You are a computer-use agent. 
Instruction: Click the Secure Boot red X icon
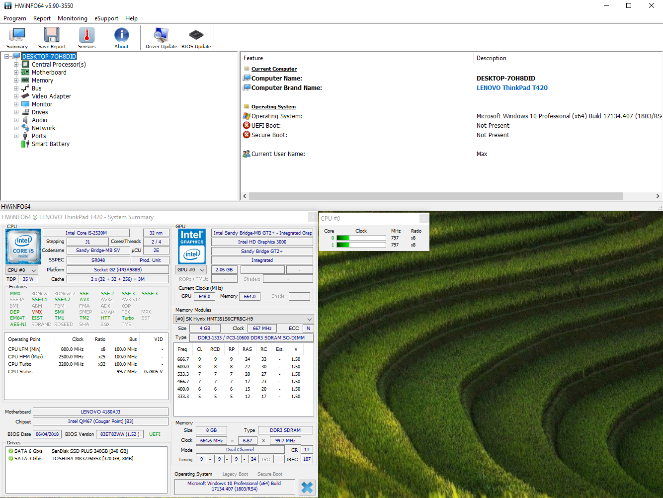click(x=247, y=135)
